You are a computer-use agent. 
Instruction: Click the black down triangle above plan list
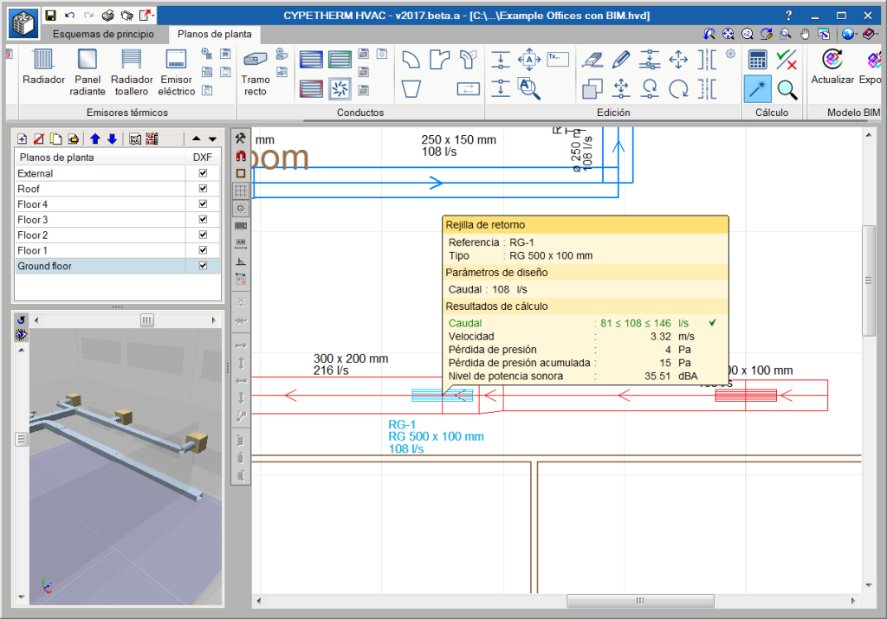(x=213, y=139)
